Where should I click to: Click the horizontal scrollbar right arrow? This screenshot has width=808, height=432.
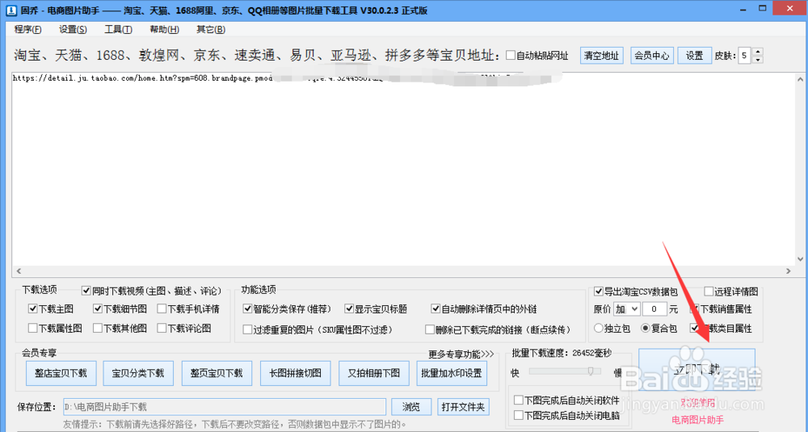tap(789, 271)
